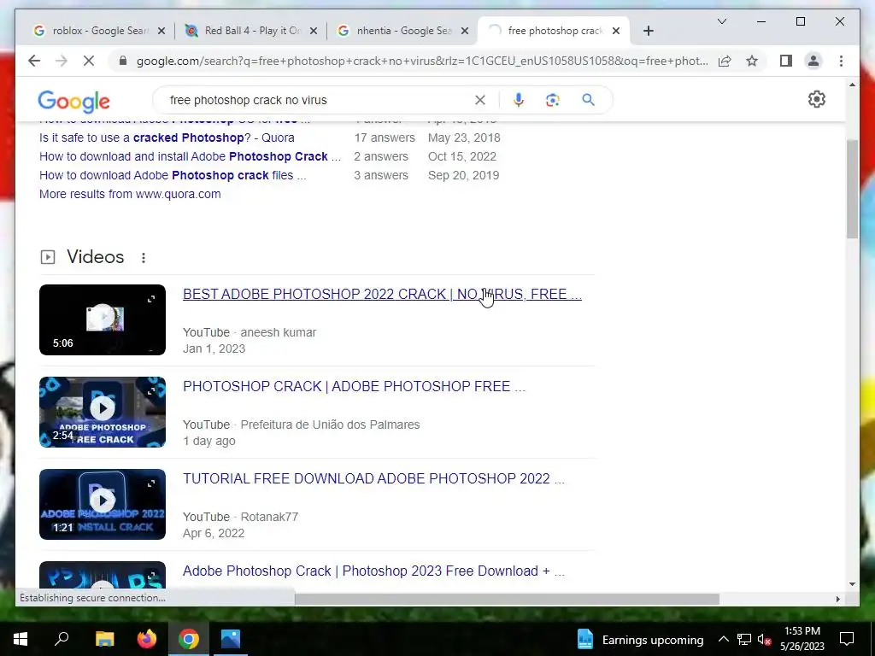Play the 2:54 Photoshop free crack thumbnail
This screenshot has height=656, width=875.
point(103,412)
